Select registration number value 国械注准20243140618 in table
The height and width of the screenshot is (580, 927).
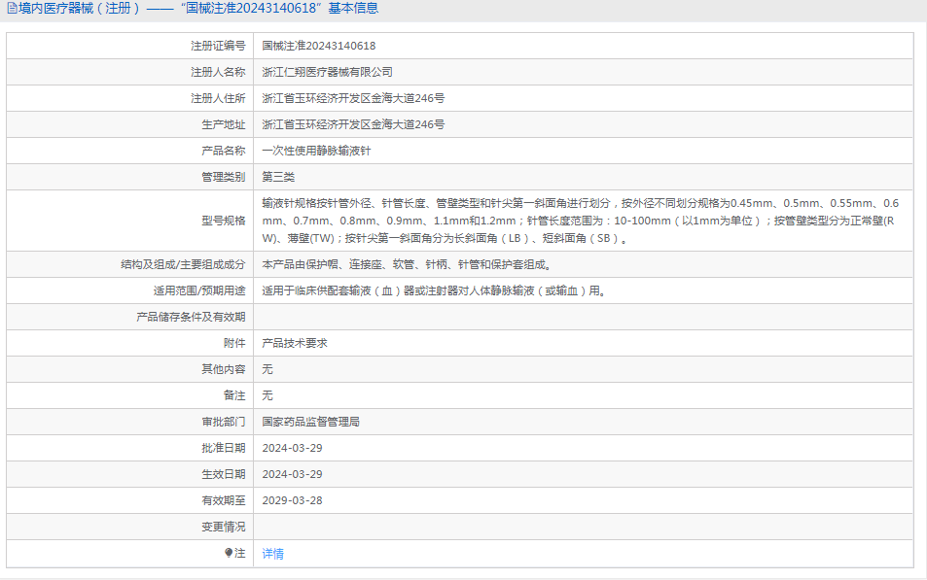[x=319, y=46]
